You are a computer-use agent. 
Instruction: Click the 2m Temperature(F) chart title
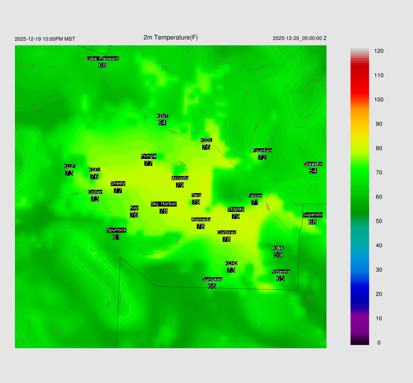coord(171,37)
